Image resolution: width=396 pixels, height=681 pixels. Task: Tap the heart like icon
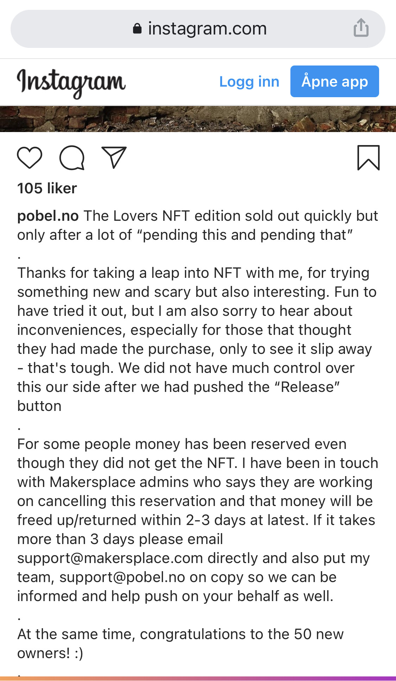coord(30,158)
